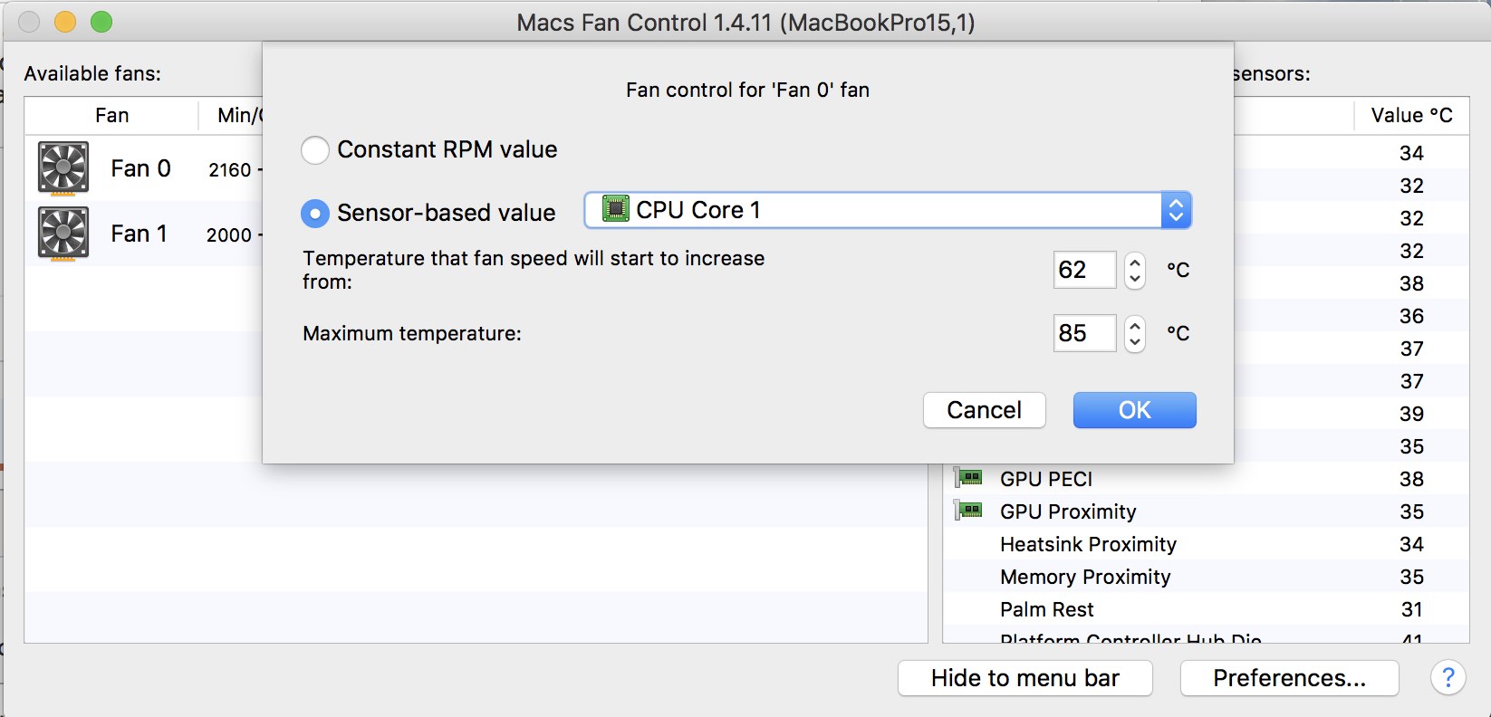Confirm fan settings with OK
This screenshot has height=717, width=1491.
coord(1134,410)
